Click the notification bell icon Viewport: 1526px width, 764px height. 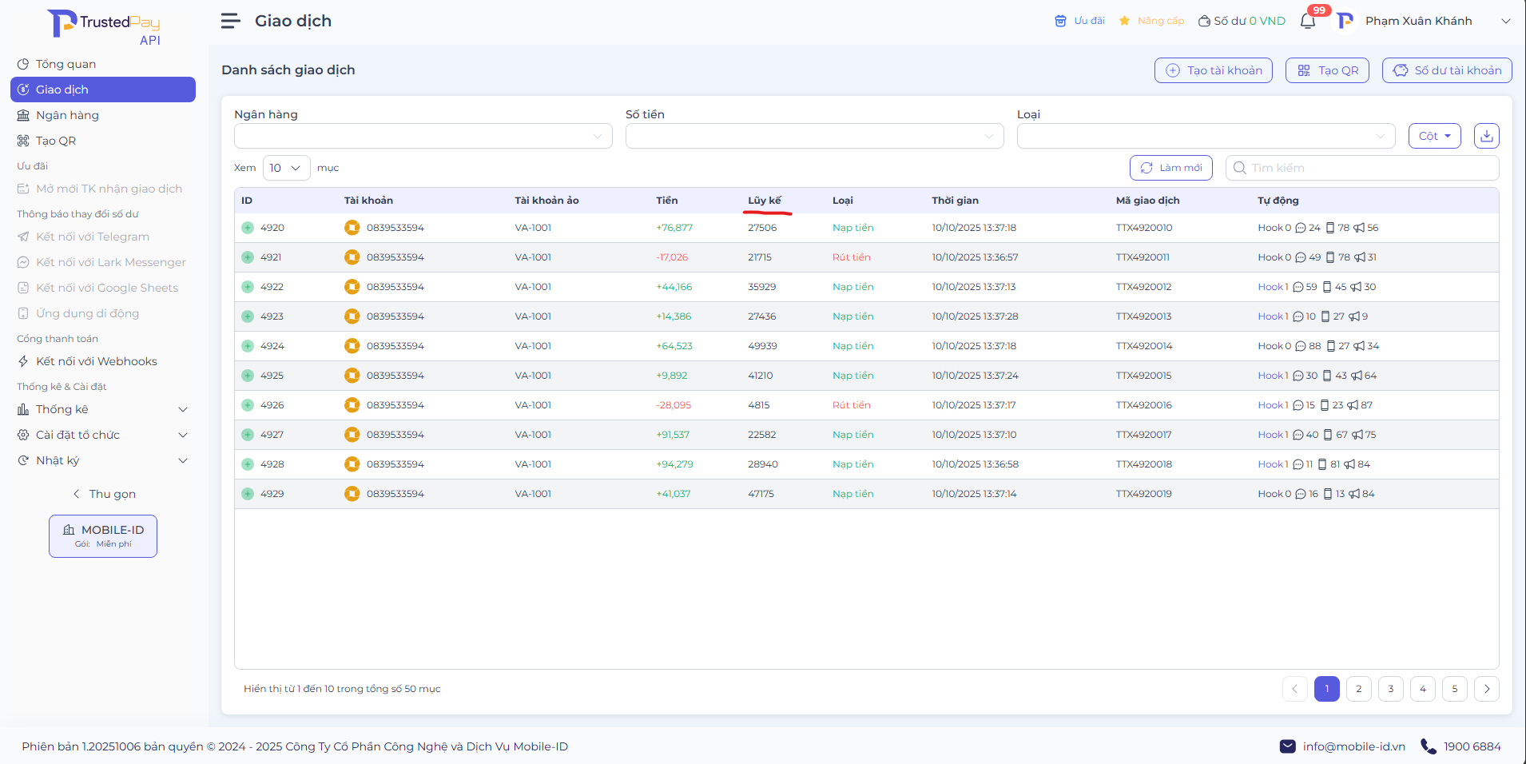[1307, 22]
